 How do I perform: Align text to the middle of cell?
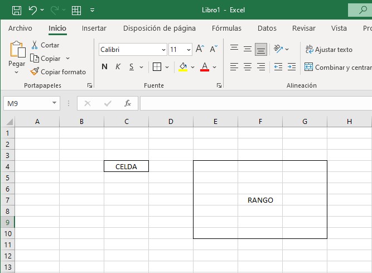(248, 49)
